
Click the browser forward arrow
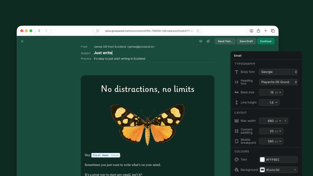[46, 31]
